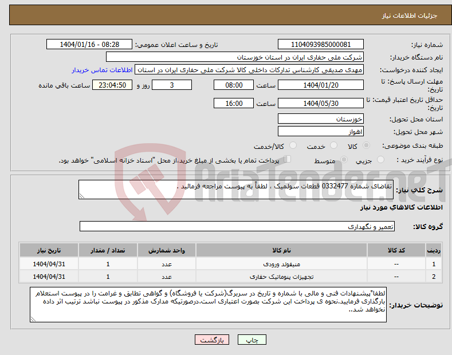This screenshot has width=452, height=355.
Task: Click the تعداد / مقدار column header
Action: (108, 250)
